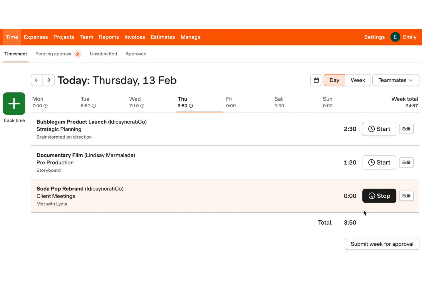
Task: Select the Thu column header
Action: coord(182,99)
